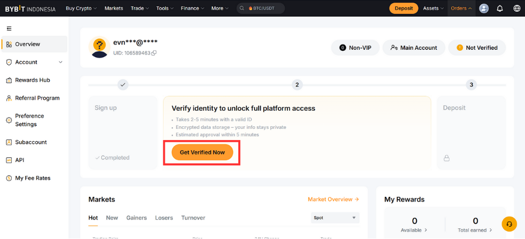Click the masked email evn***@****
Image resolution: width=525 pixels, height=239 pixels.
click(x=135, y=42)
